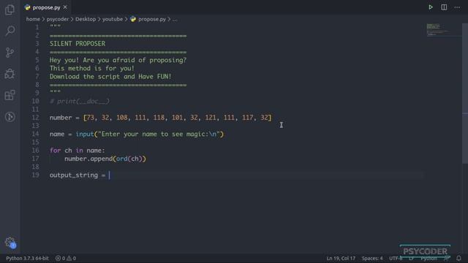The width and height of the screenshot is (468, 263).
Task: Select Python 3.7.3 64-bit interpreter
Action: click(27, 258)
